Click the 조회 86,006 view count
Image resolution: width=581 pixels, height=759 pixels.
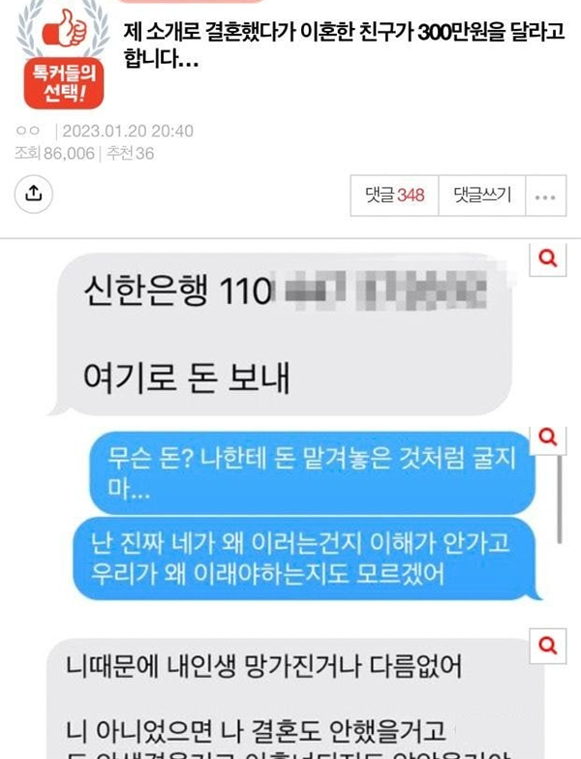point(54,153)
